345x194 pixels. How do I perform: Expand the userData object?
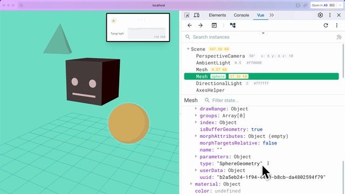[196, 170]
